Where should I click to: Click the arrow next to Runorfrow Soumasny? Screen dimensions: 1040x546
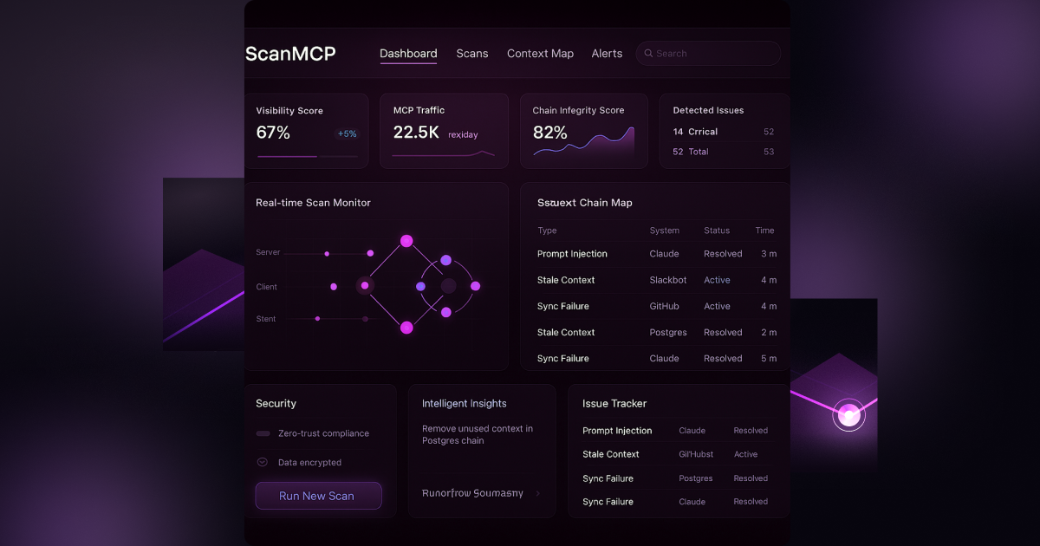(x=537, y=493)
